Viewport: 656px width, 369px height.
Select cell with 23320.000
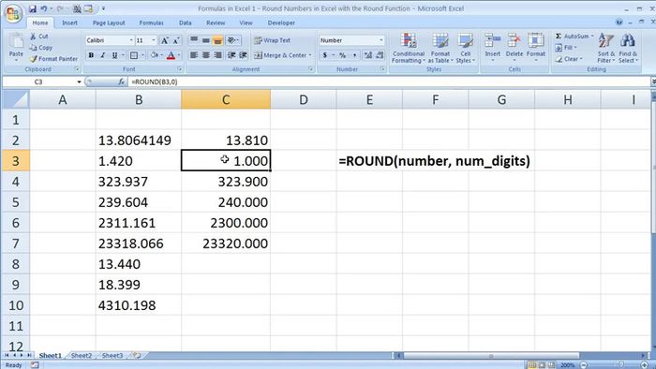tap(226, 244)
